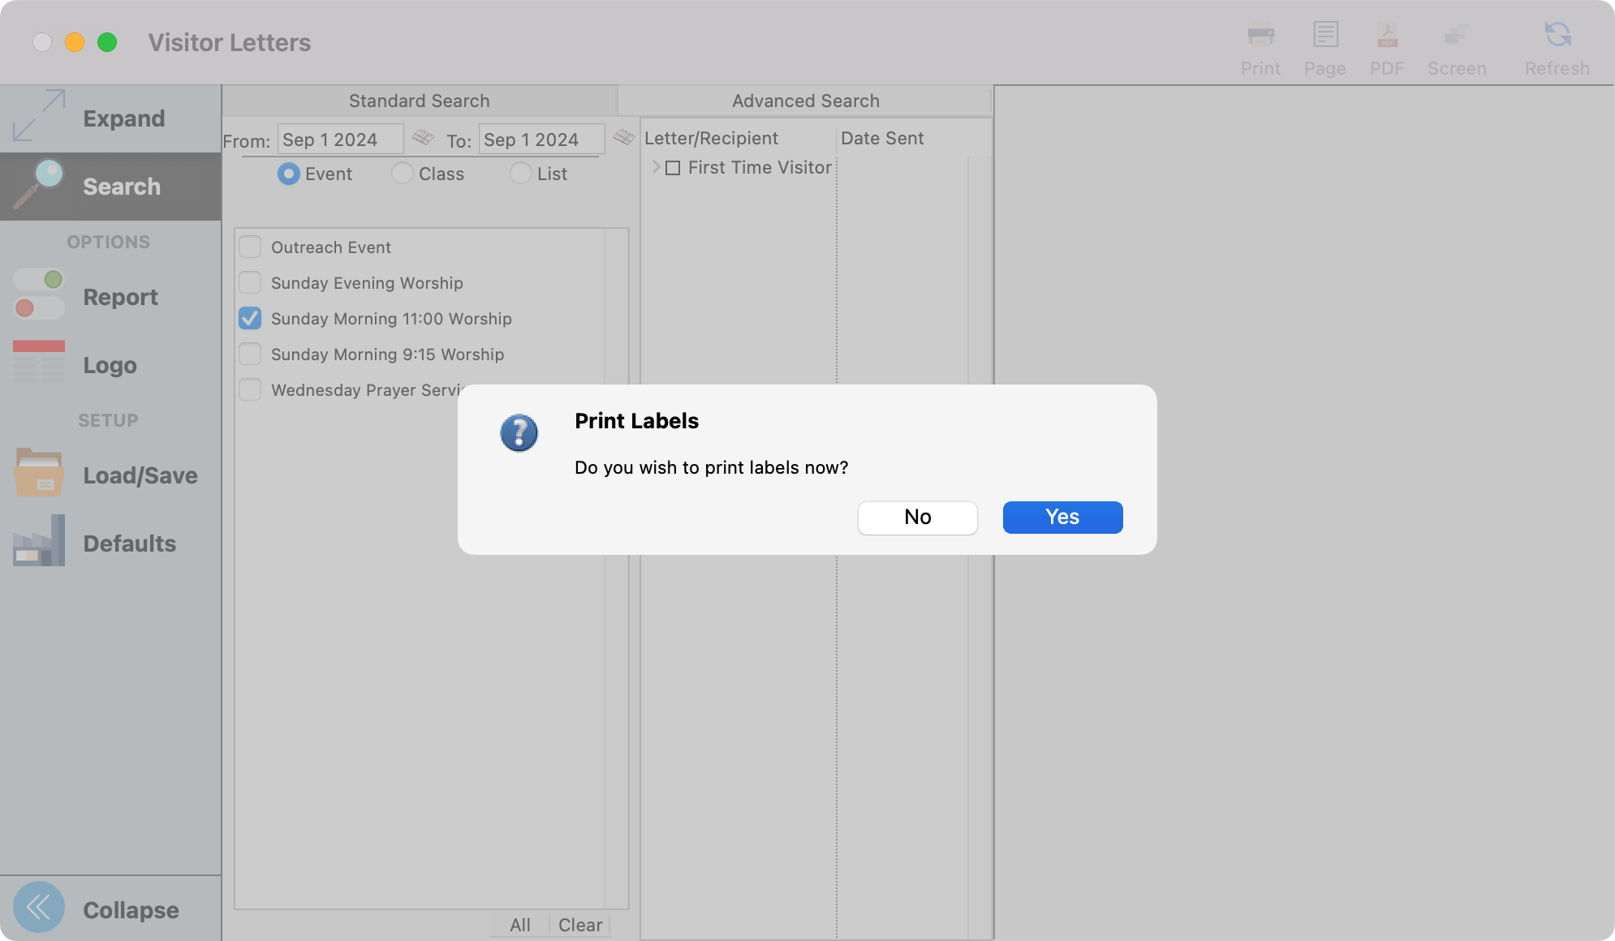
Task: Switch to the Advanced Search tab
Action: click(805, 101)
